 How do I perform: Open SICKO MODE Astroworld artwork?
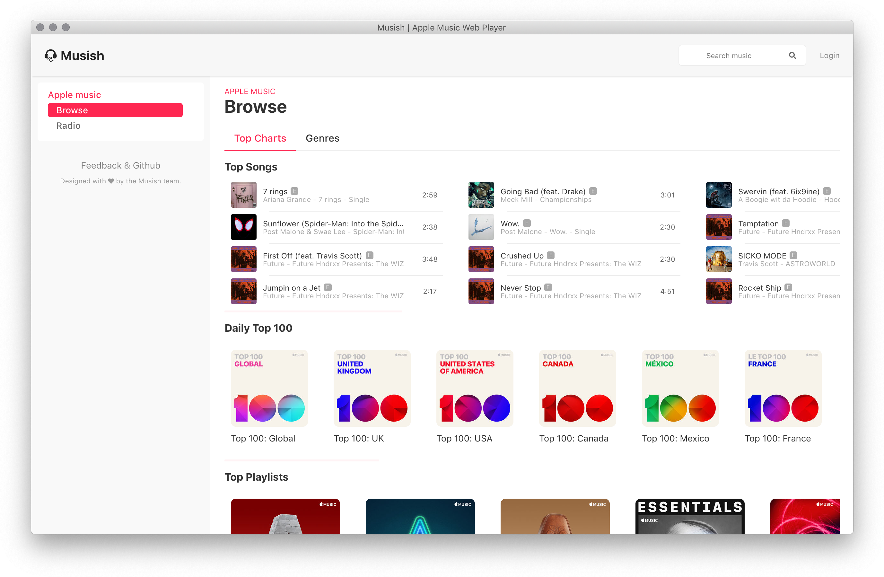pos(719,259)
